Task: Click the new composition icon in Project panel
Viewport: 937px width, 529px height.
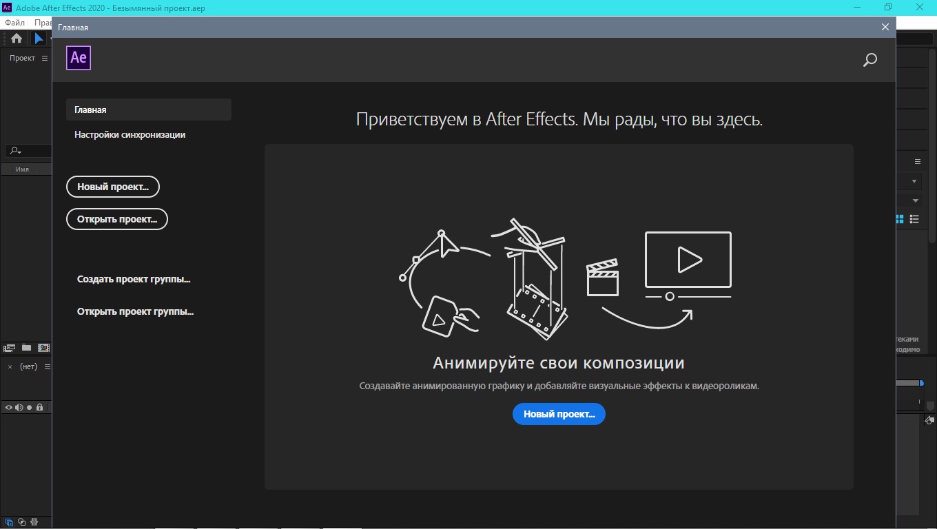Action: point(43,348)
